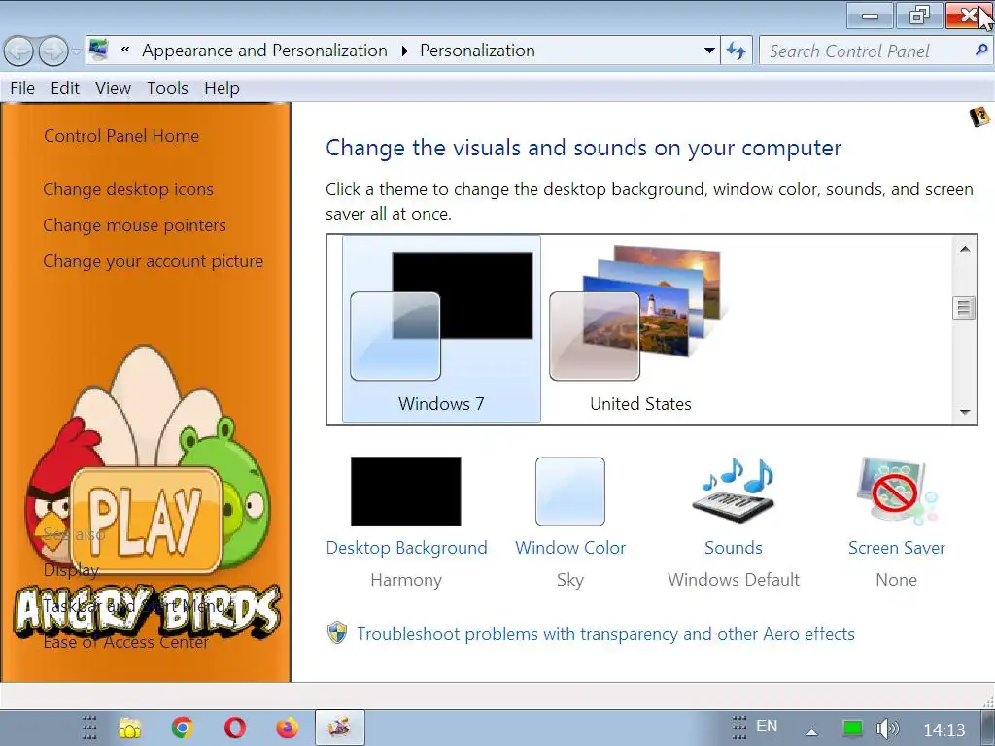Viewport: 995px width, 746px height.
Task: Open the Screen Saver link
Action: pyautogui.click(x=897, y=548)
